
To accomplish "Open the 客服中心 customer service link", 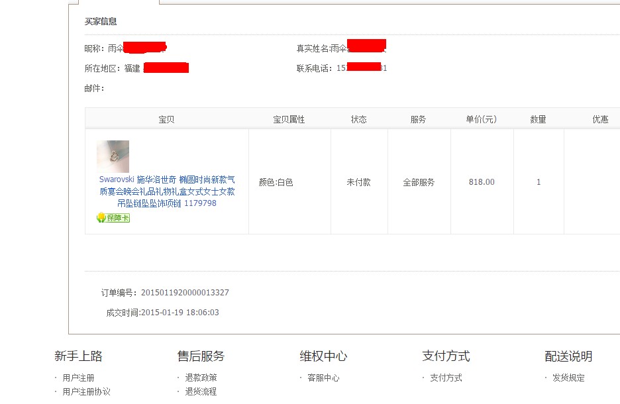I will click(323, 378).
